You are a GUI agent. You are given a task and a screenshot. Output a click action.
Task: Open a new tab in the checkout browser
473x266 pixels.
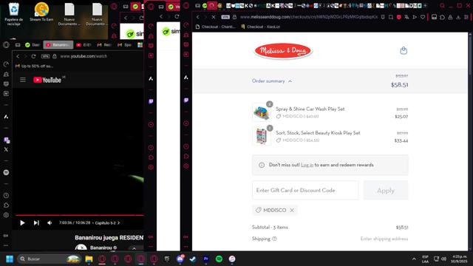tap(426, 5)
